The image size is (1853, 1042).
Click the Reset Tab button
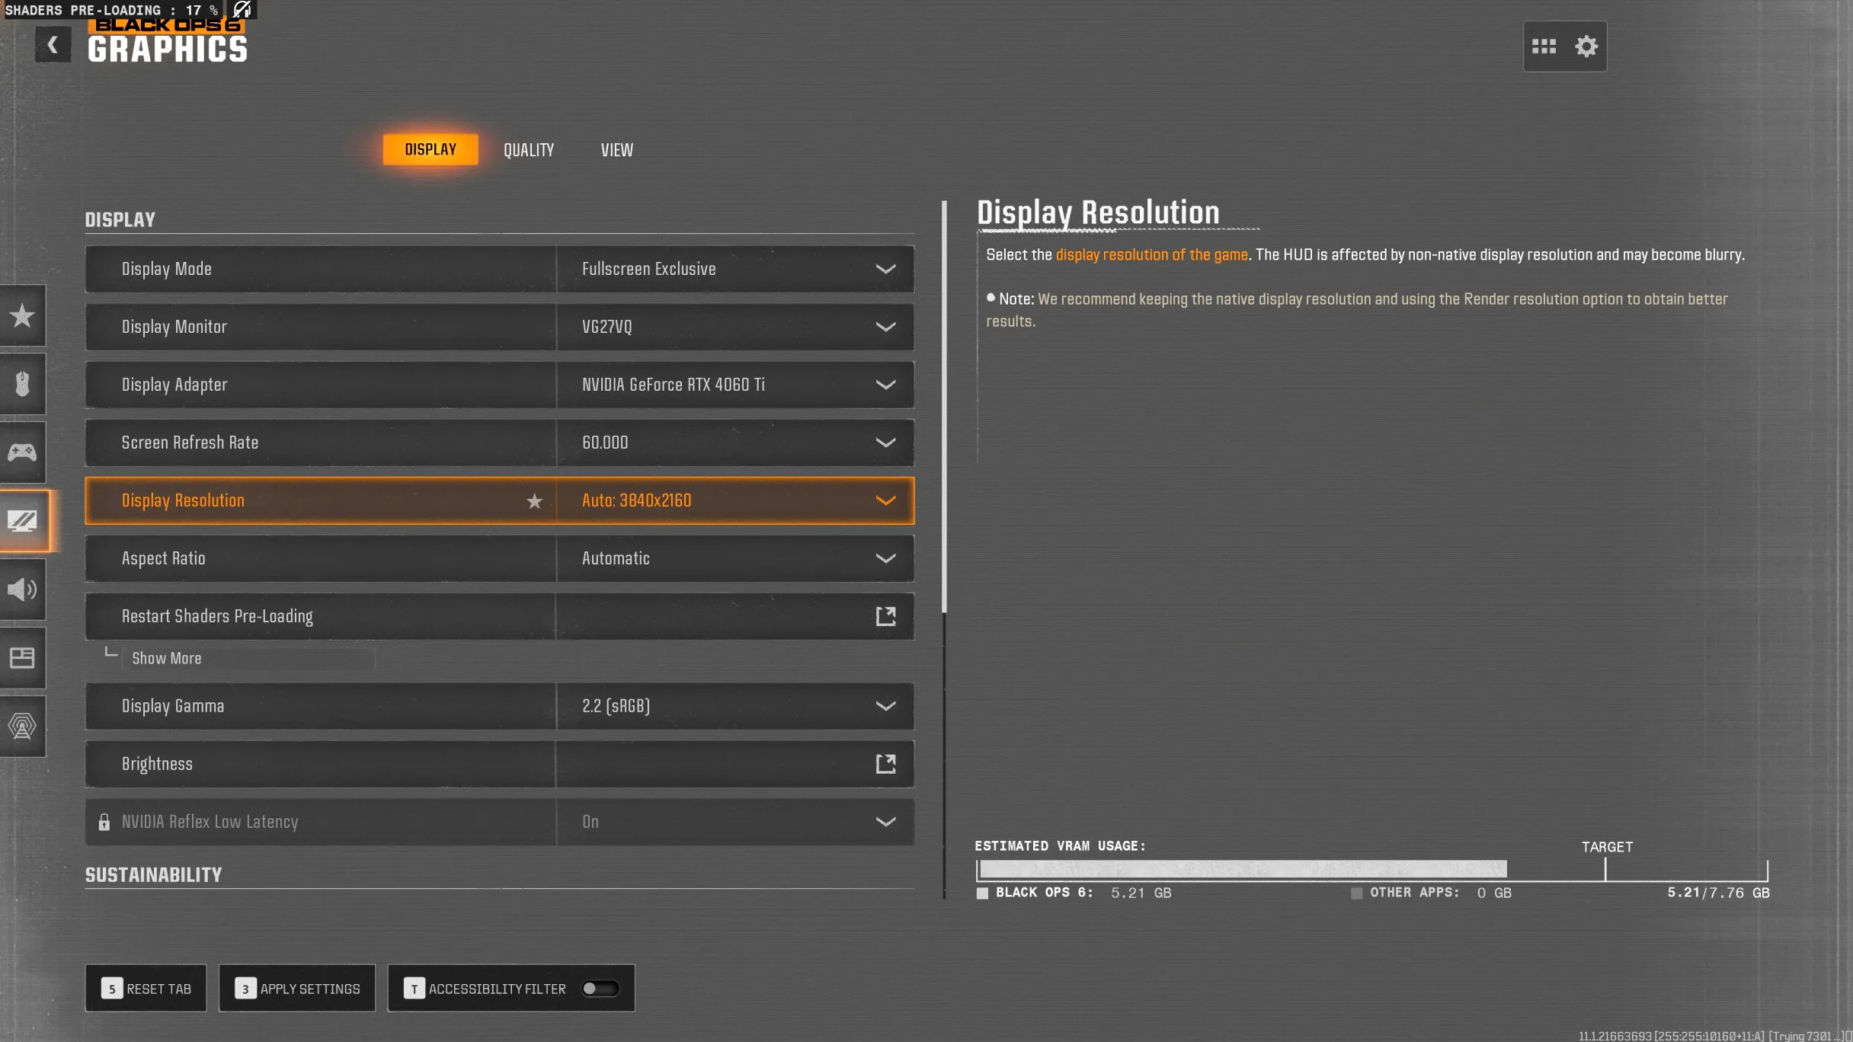click(146, 989)
